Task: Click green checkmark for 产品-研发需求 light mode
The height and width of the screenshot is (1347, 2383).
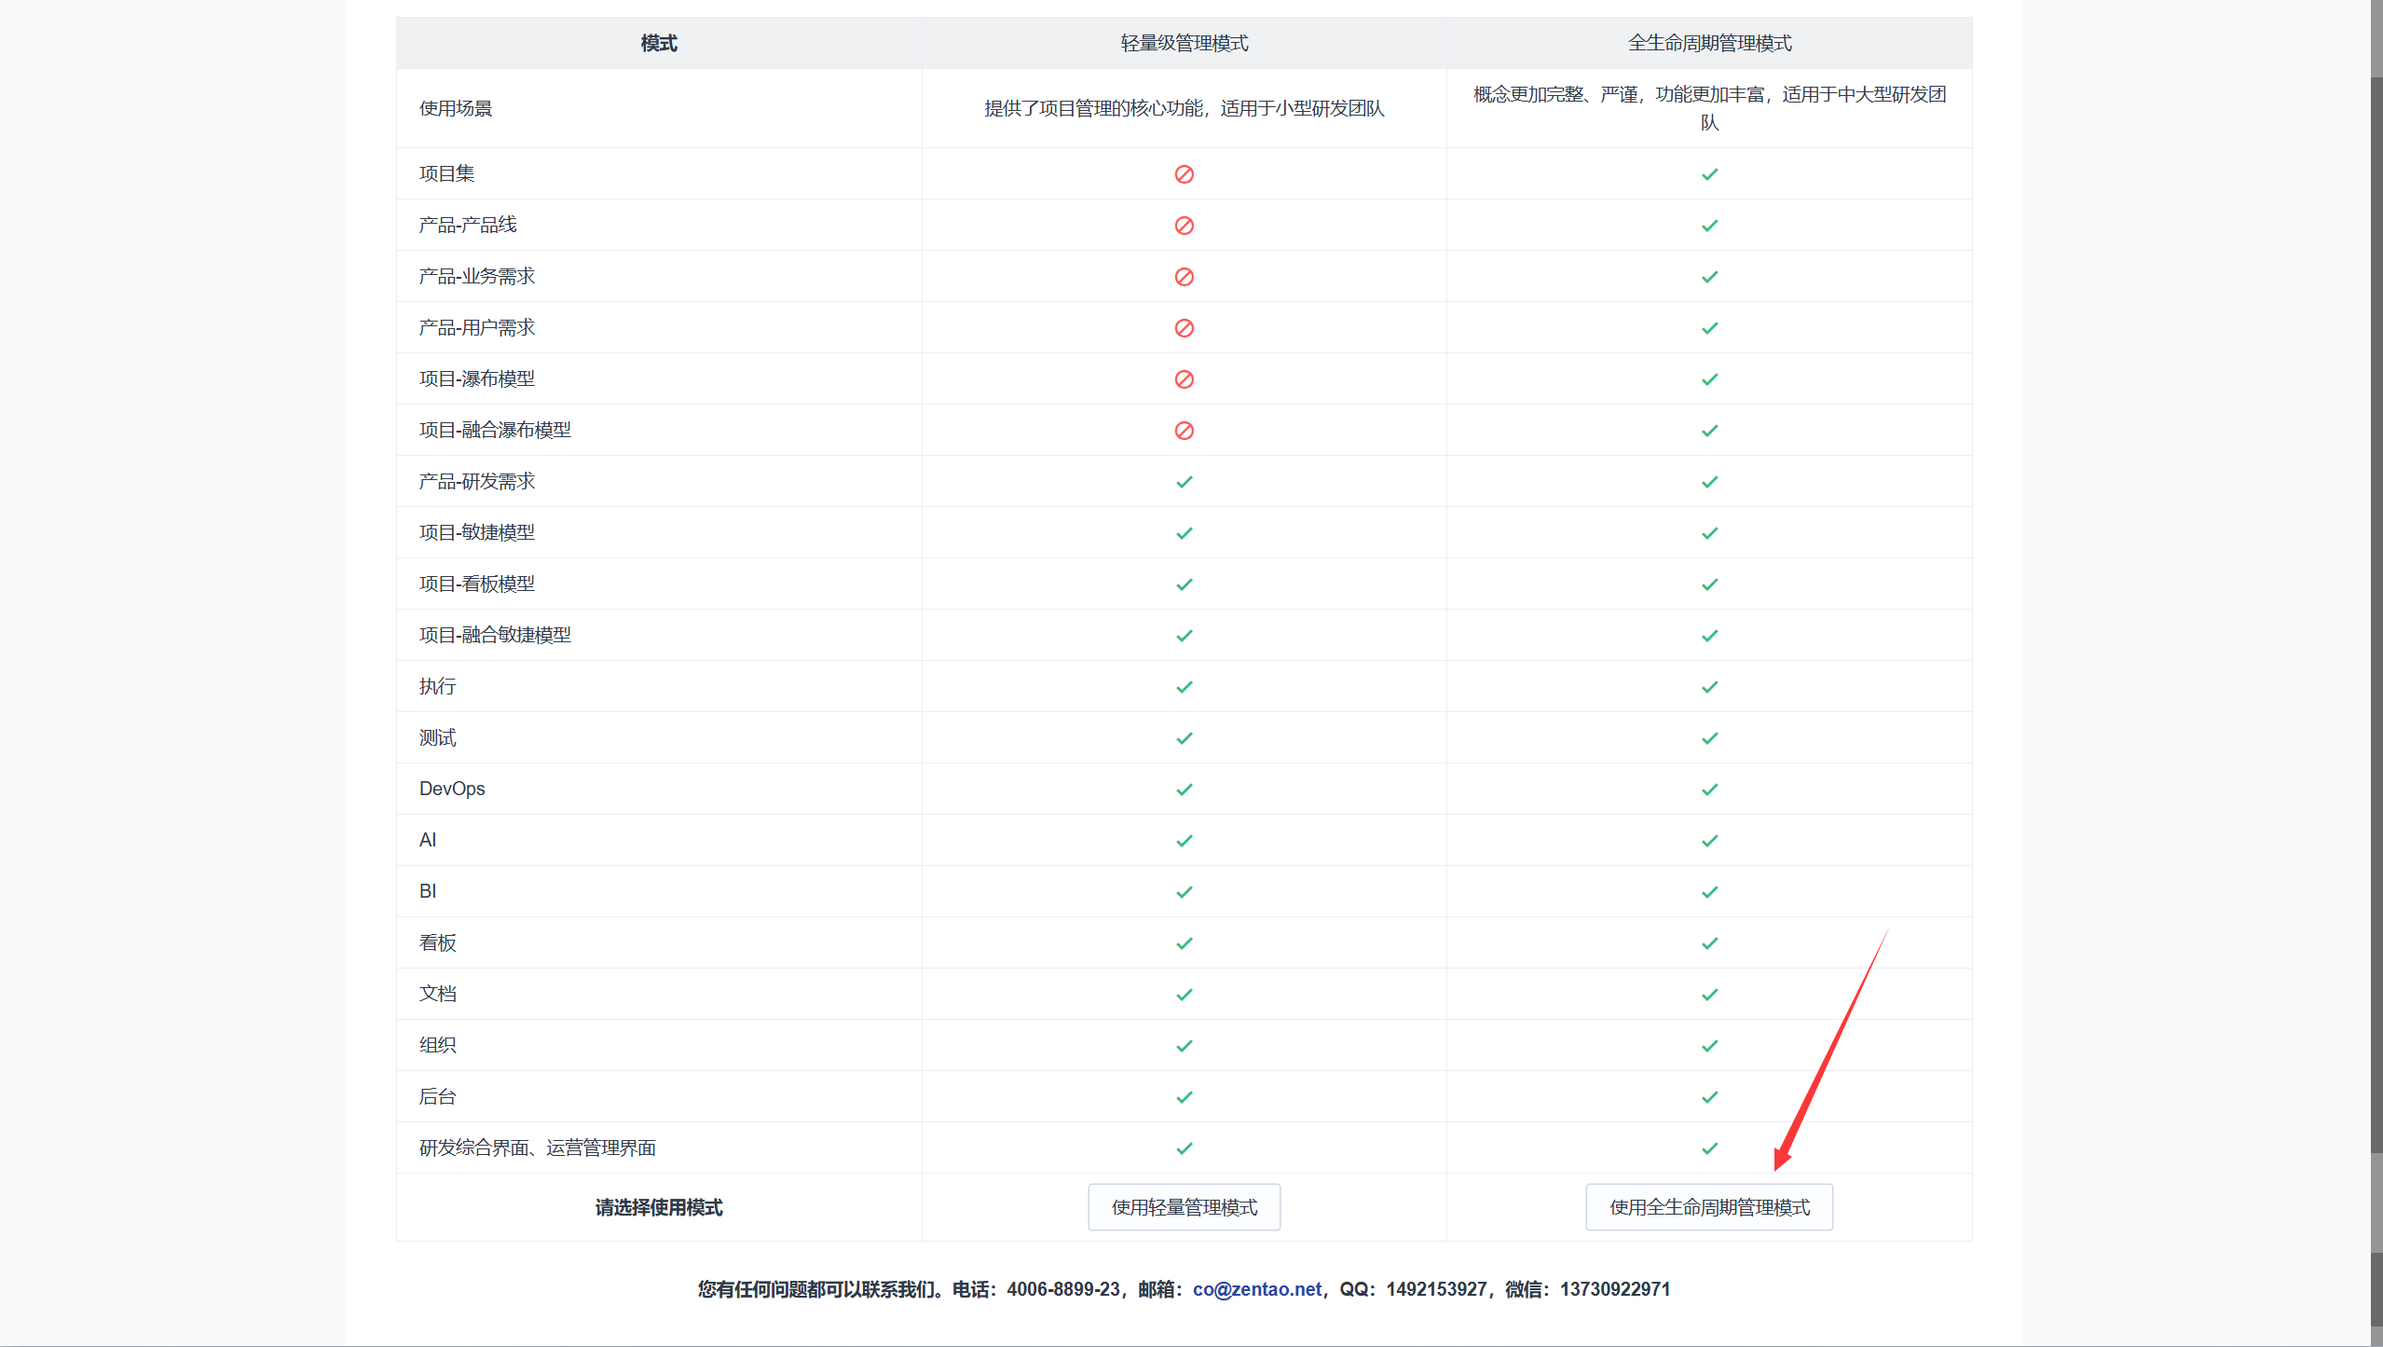Action: pyautogui.click(x=1184, y=482)
